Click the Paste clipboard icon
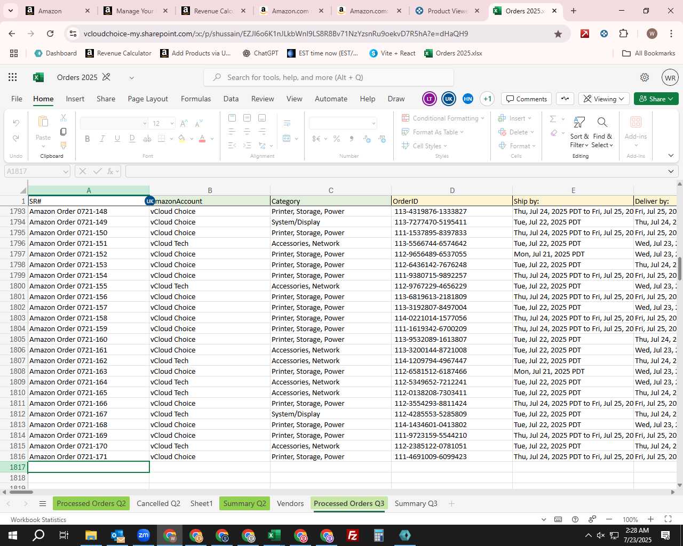 pyautogui.click(x=43, y=122)
